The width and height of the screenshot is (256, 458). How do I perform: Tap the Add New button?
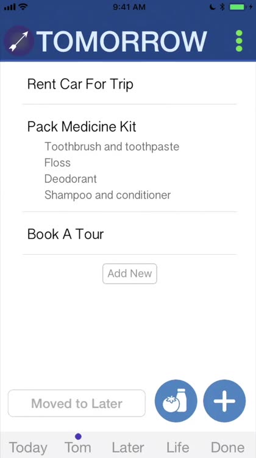(x=130, y=274)
